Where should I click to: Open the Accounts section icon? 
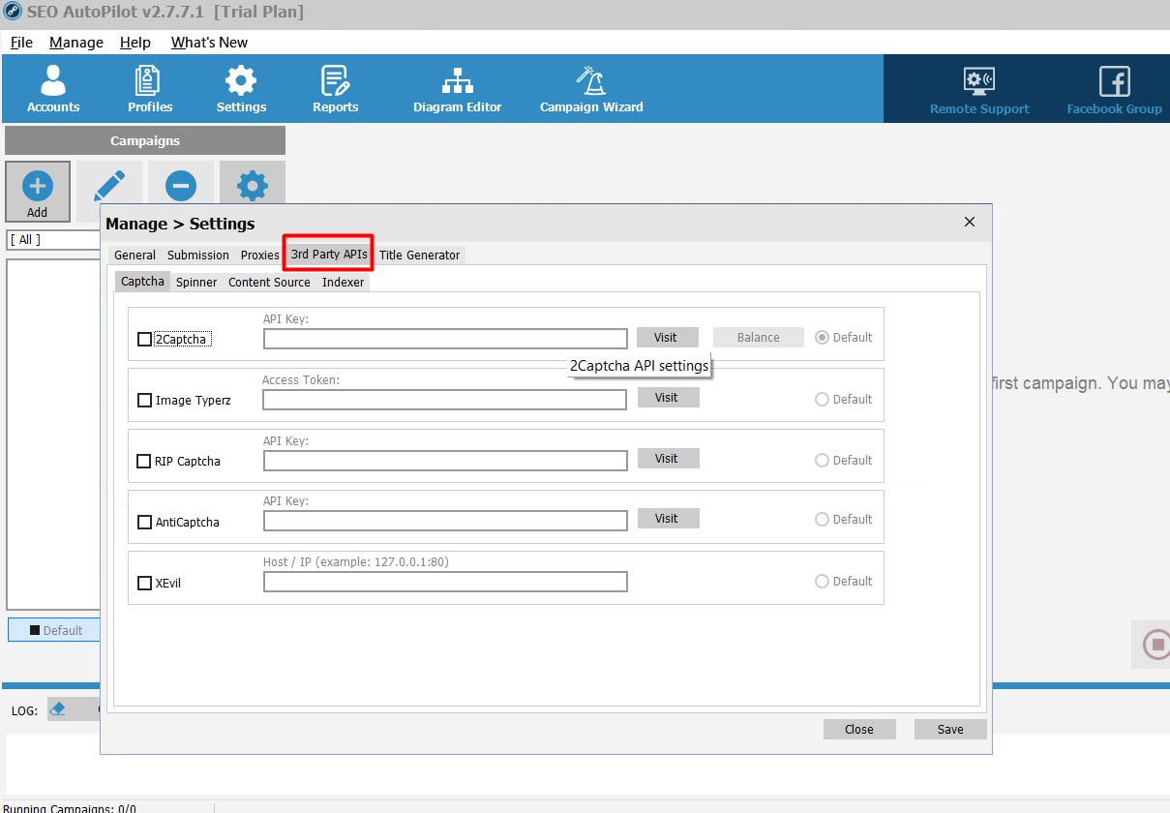tap(53, 88)
